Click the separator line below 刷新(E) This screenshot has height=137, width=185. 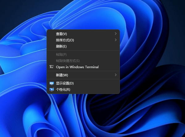(83, 51)
